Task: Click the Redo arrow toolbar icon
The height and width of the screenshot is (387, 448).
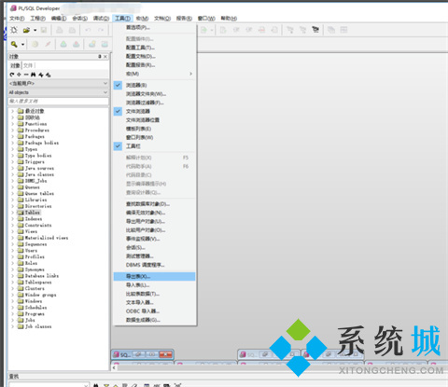Action: click(101, 30)
